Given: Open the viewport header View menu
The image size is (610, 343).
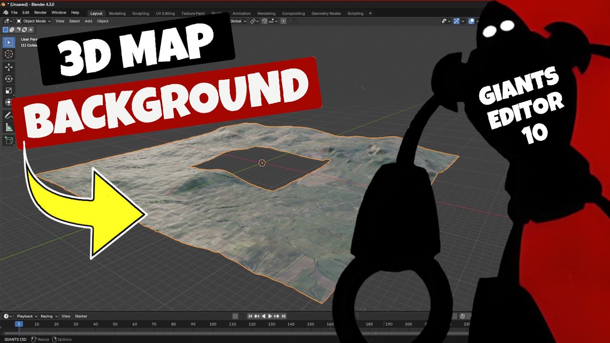Looking at the screenshot, I should coord(60,21).
